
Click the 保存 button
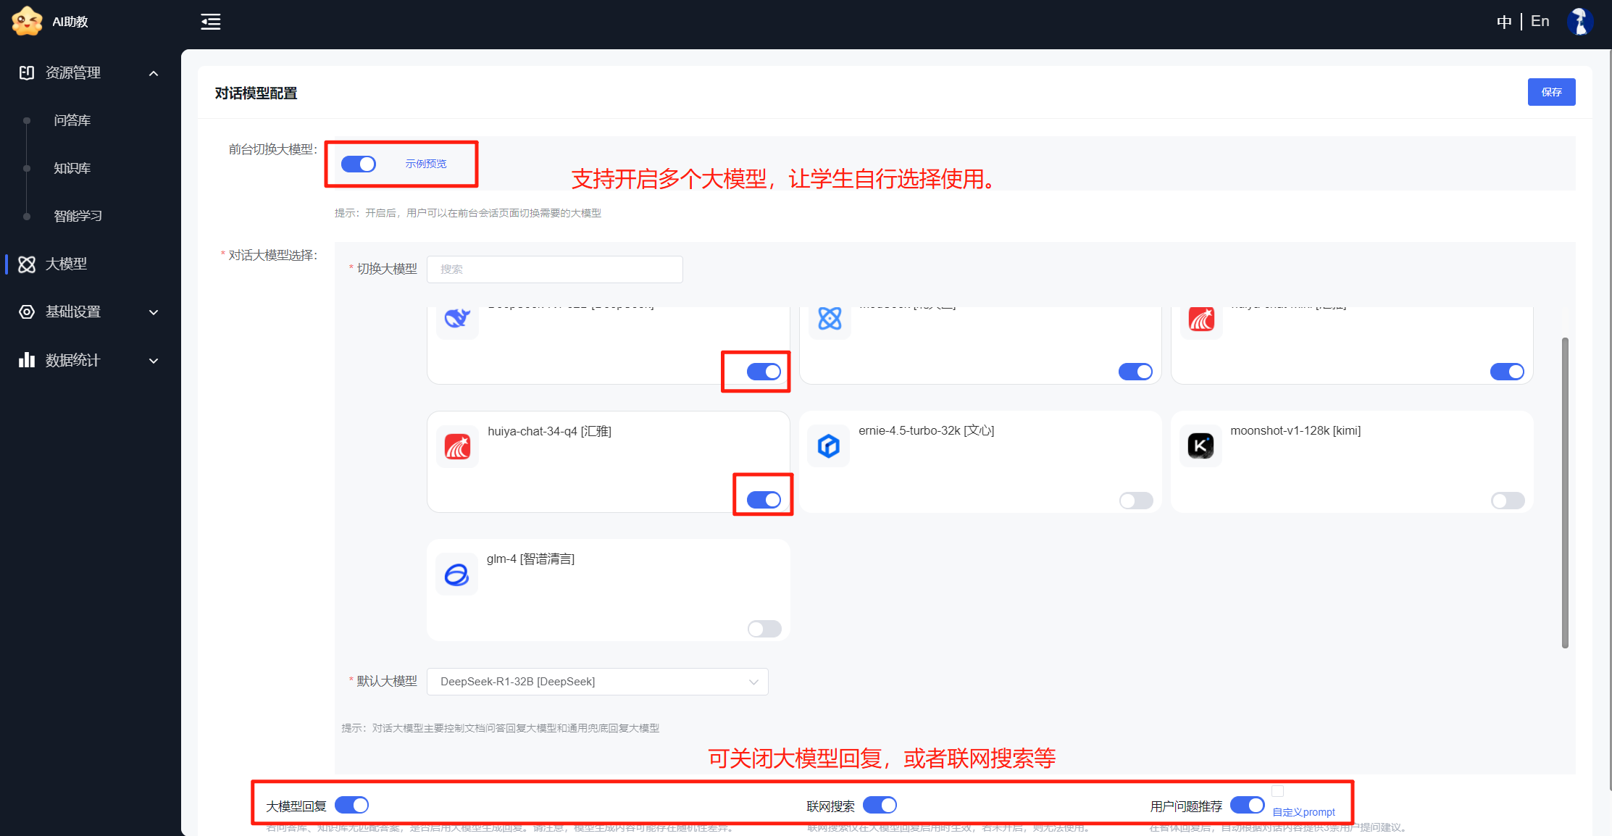point(1551,92)
